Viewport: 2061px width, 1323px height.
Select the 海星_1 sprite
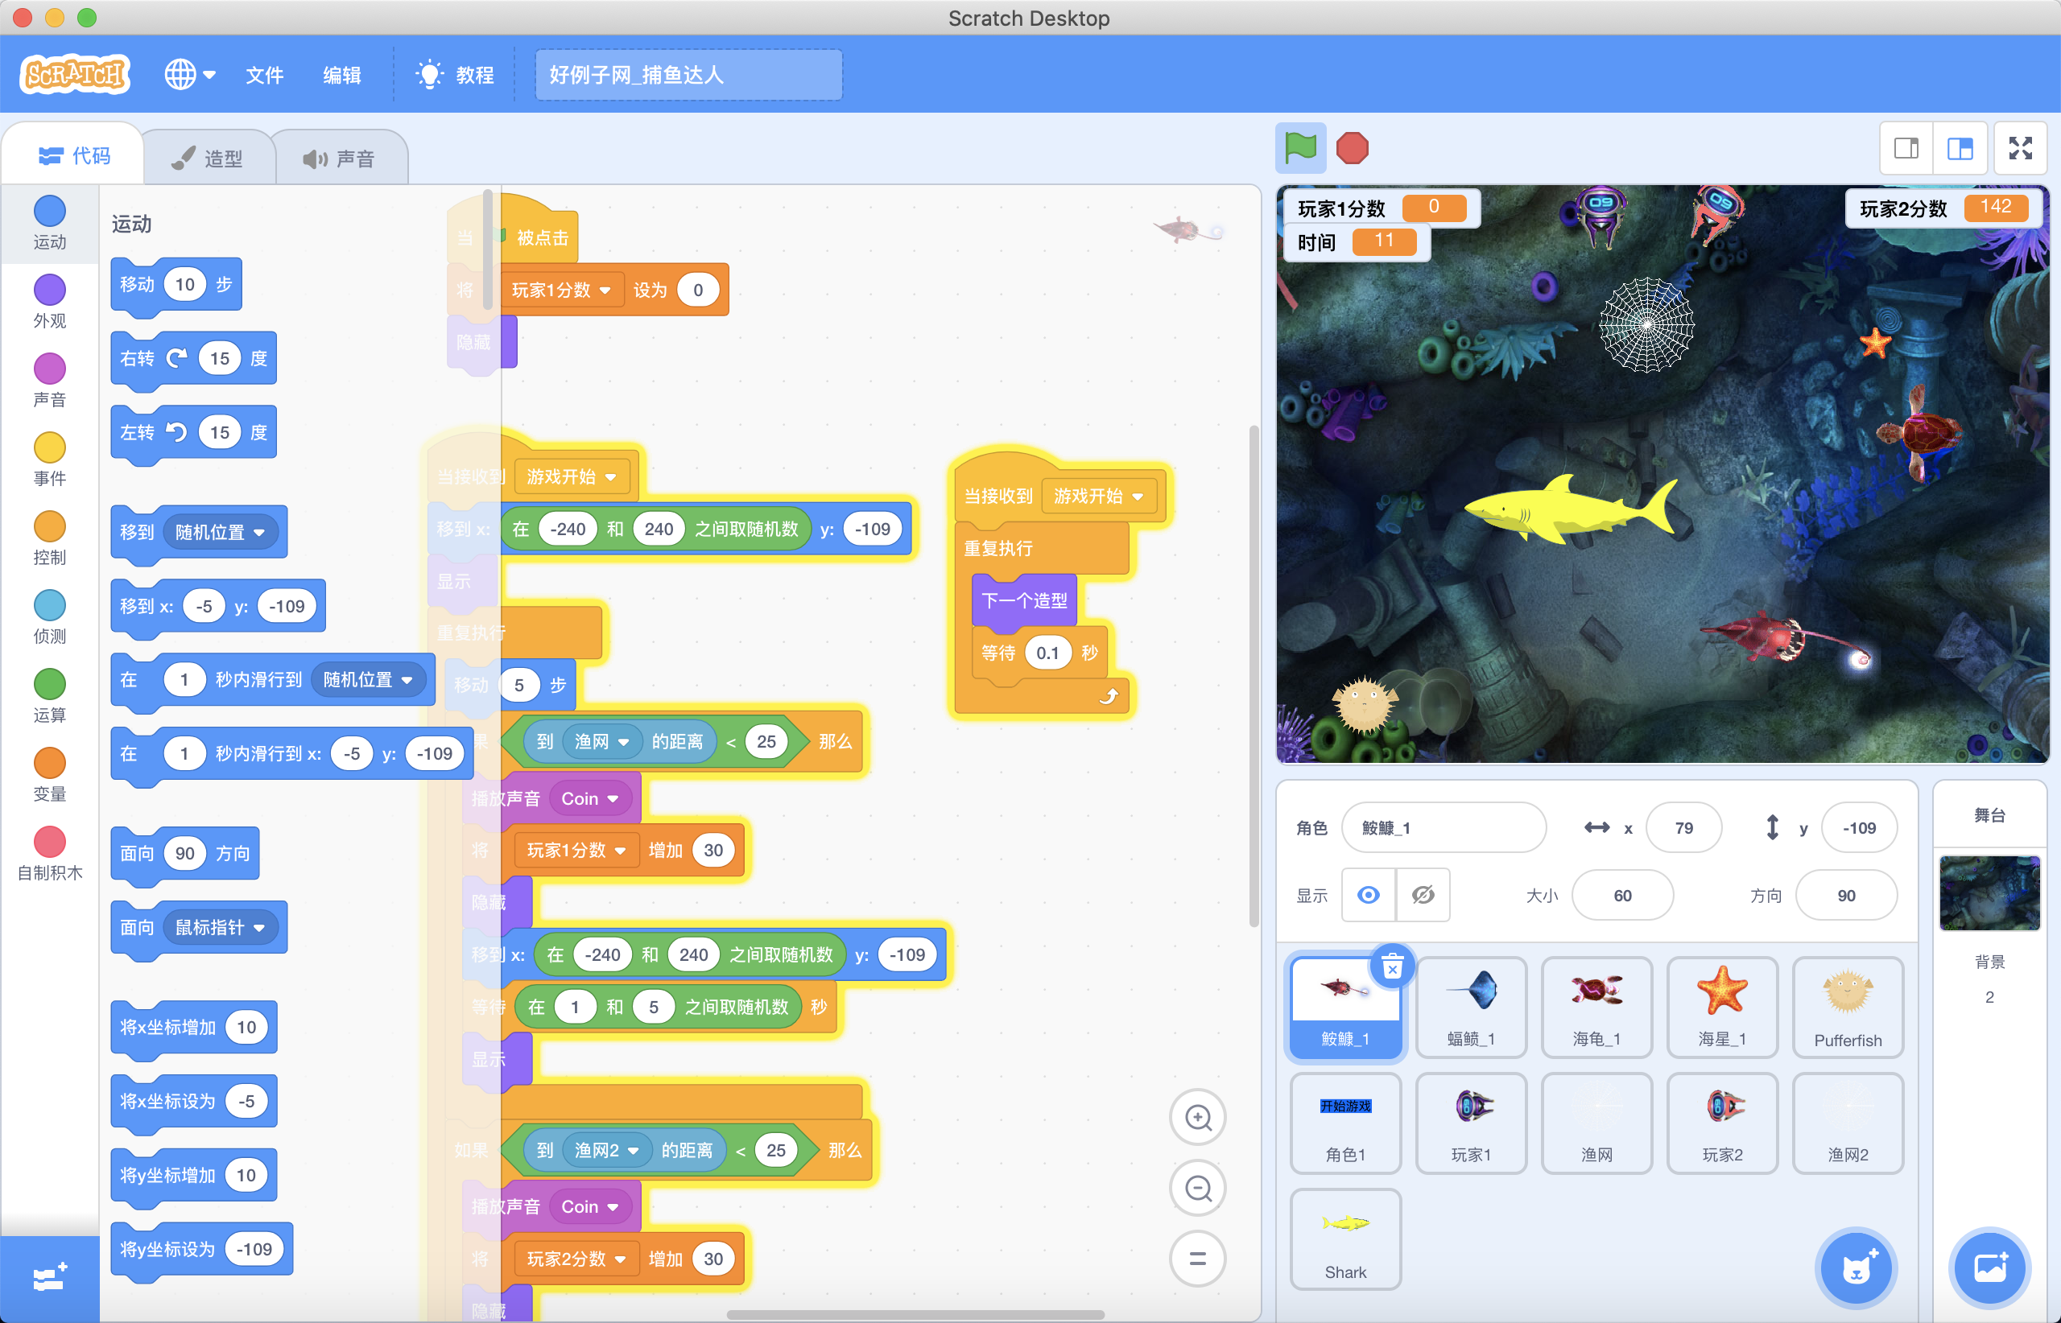1721,1007
